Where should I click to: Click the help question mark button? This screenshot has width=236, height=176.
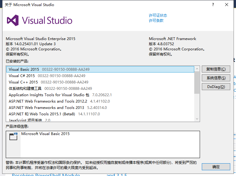pyautogui.click(x=213, y=5)
